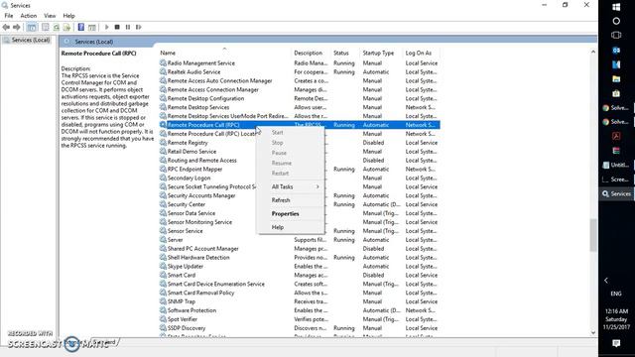The width and height of the screenshot is (635, 357).
Task: Select the Realtek Audio Service row
Action: click(299, 72)
